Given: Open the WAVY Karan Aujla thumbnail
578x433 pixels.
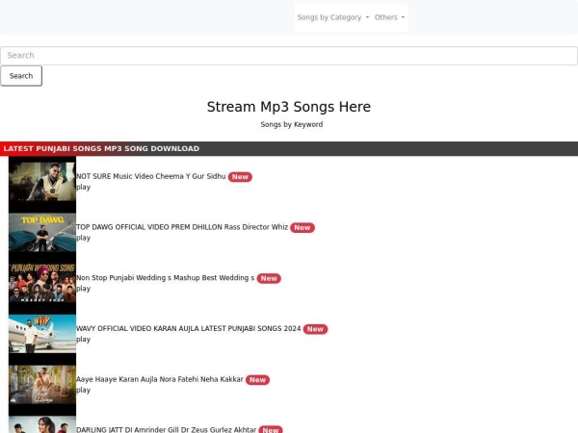Looking at the screenshot, I should coord(42,334).
